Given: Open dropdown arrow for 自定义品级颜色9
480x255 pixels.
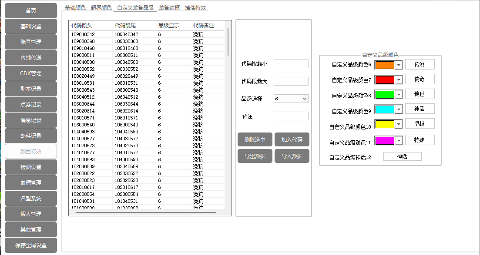Looking at the screenshot, I should [x=398, y=109].
